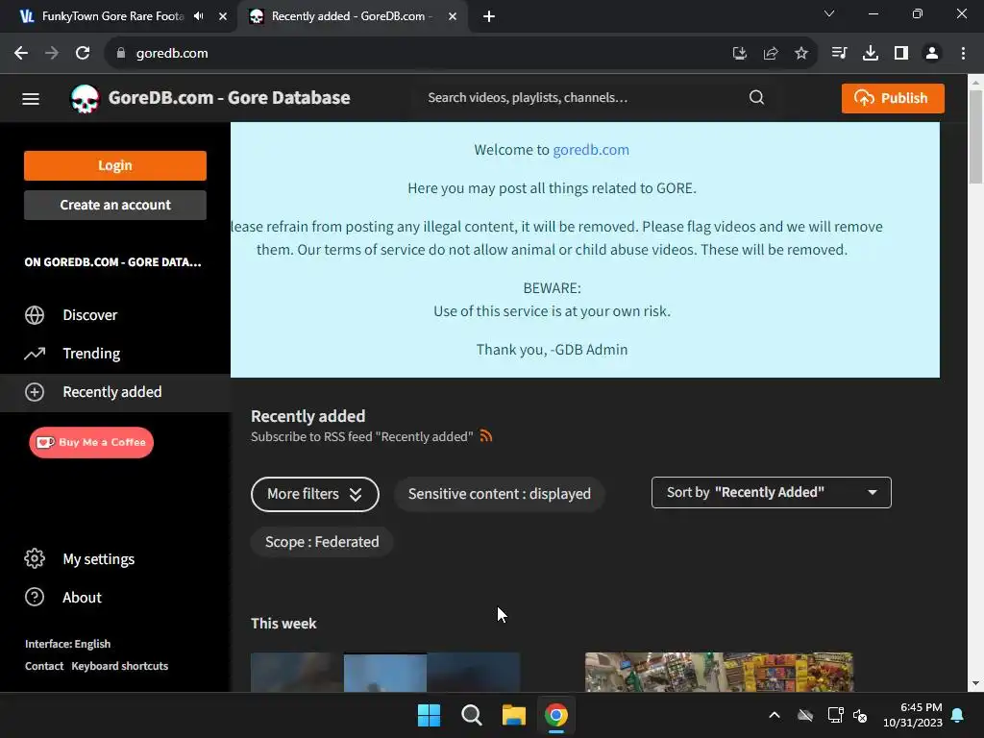Go back with browser back arrow

pos(21,54)
